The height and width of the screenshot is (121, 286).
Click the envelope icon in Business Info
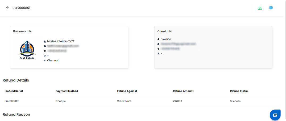tap(45, 46)
